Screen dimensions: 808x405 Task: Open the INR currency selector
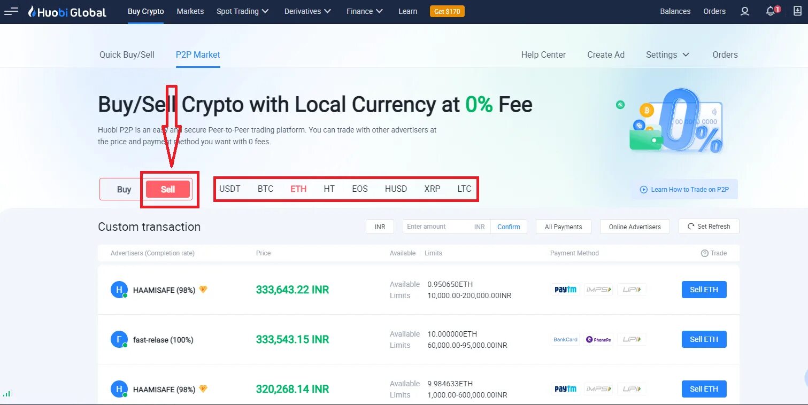coord(380,227)
